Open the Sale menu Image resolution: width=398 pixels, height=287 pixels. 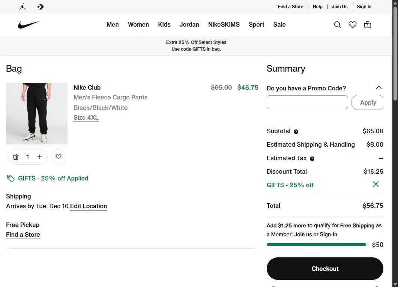(x=279, y=25)
